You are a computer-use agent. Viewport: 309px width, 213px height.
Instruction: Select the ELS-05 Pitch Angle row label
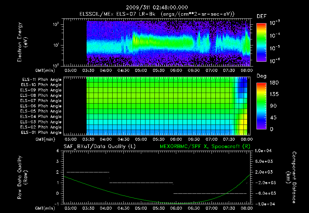[41, 111]
